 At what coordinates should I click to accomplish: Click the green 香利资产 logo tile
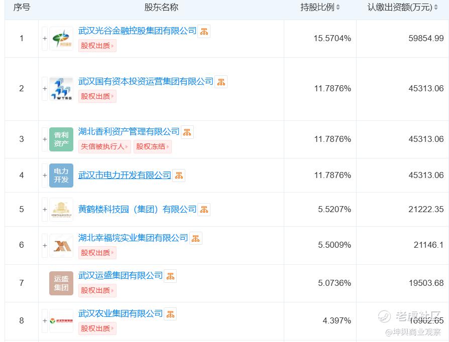click(61, 139)
